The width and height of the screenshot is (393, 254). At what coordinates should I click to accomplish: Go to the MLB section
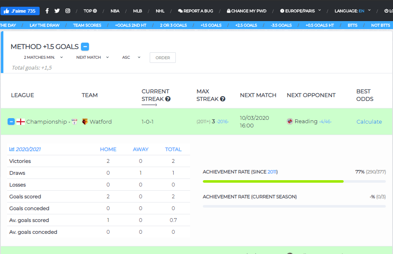pyautogui.click(x=137, y=11)
